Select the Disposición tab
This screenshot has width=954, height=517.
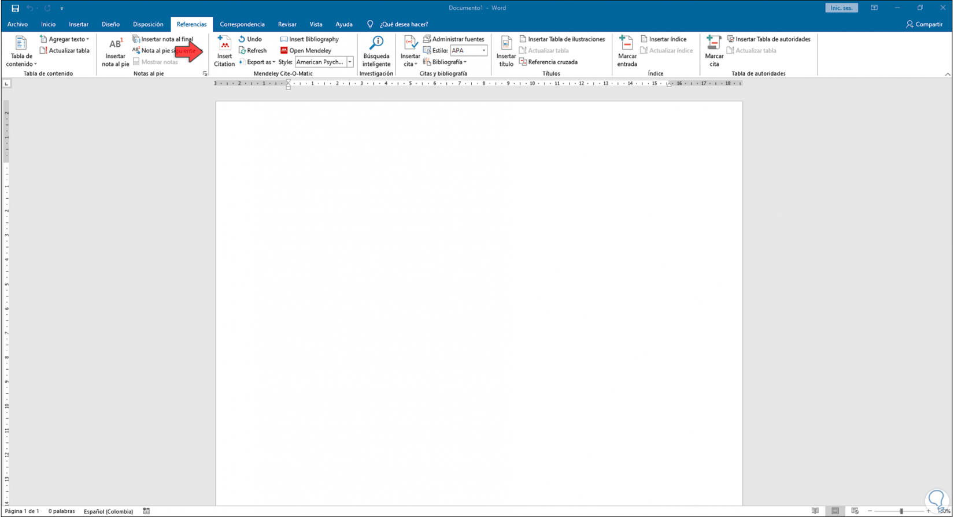(x=148, y=24)
